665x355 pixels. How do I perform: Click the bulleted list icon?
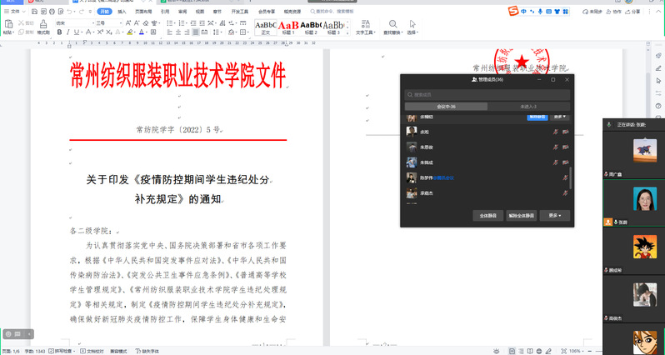pos(169,22)
